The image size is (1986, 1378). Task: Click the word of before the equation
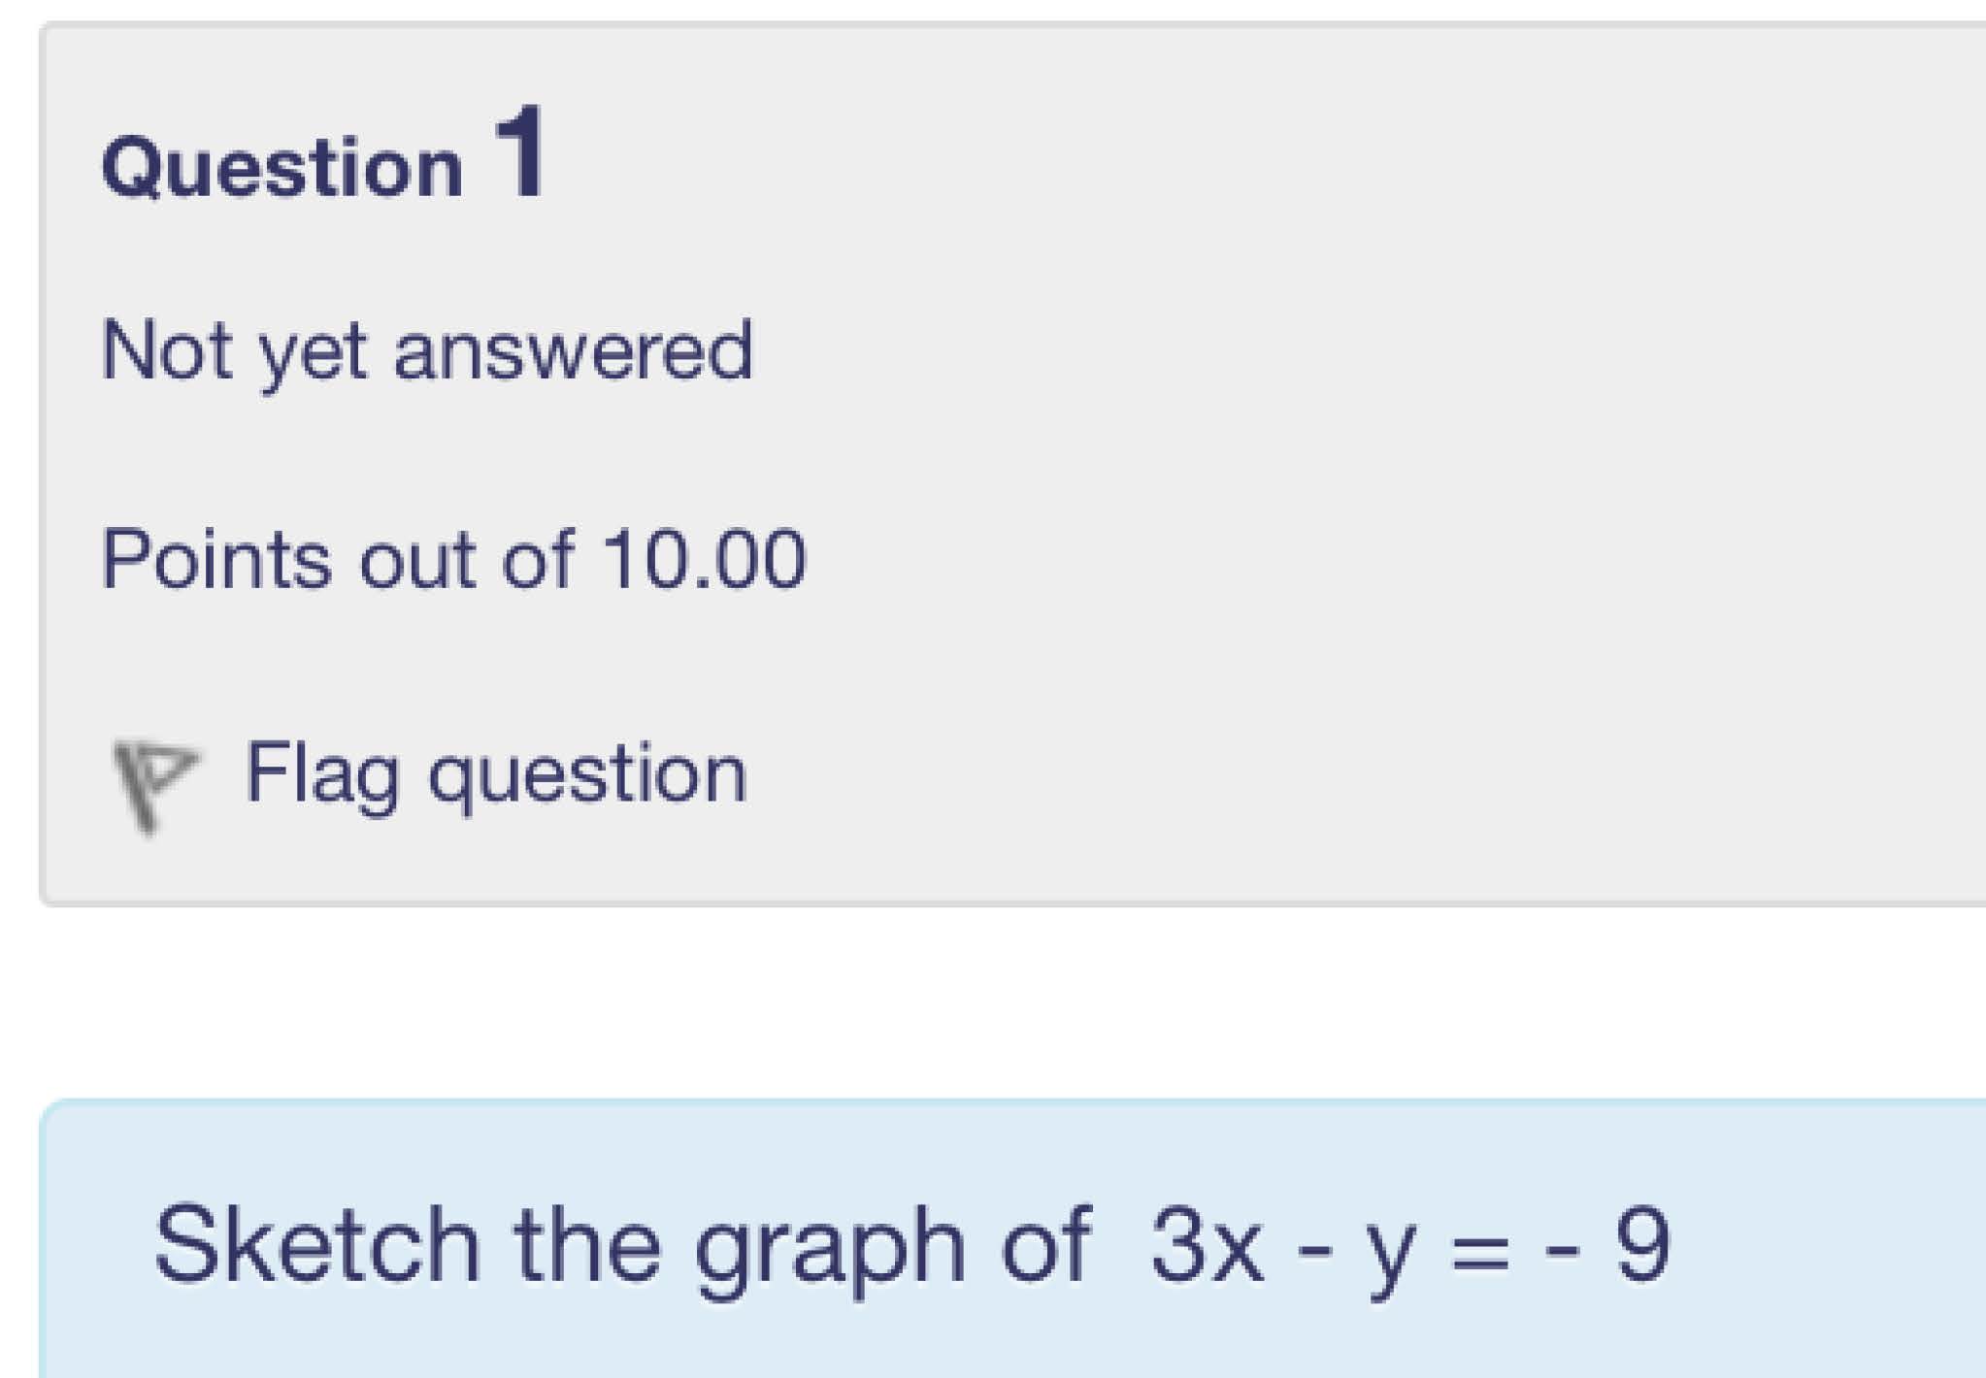[1046, 1245]
